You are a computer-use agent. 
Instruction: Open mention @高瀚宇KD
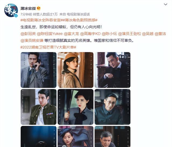click(x=90, y=34)
